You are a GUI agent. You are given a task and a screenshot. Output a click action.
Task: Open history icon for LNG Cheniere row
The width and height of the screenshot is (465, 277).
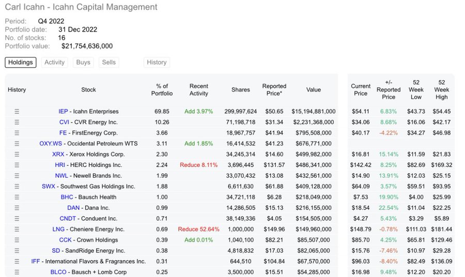[x=17, y=229]
